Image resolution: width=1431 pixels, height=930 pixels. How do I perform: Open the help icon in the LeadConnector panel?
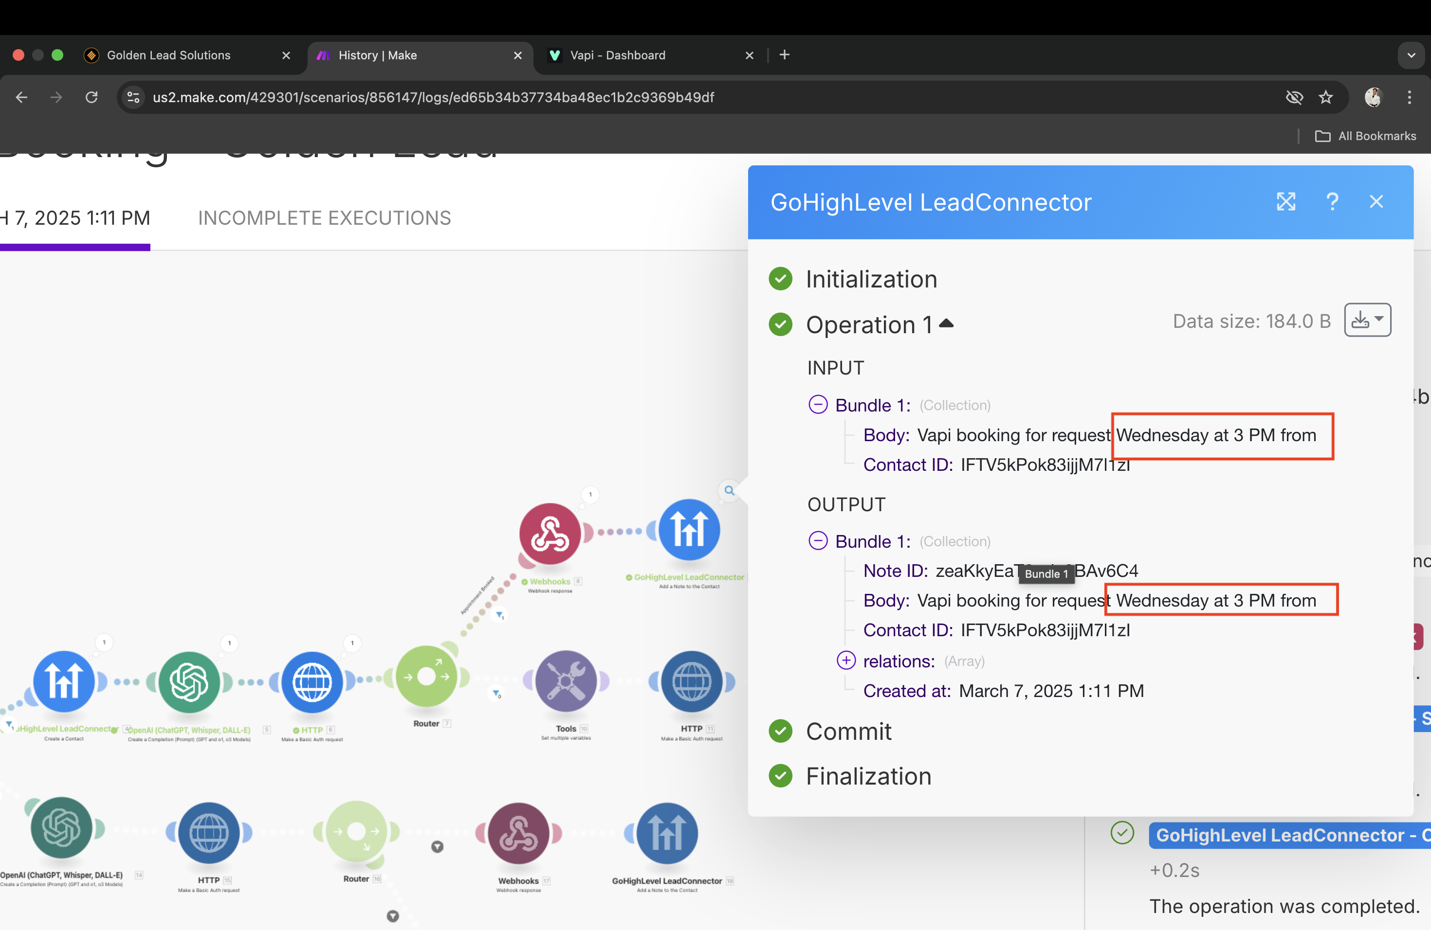(x=1332, y=202)
